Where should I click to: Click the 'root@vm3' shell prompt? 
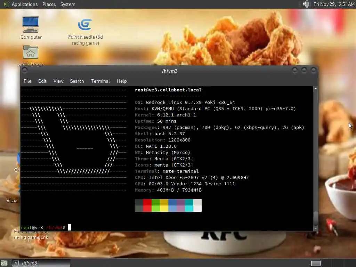(32, 227)
